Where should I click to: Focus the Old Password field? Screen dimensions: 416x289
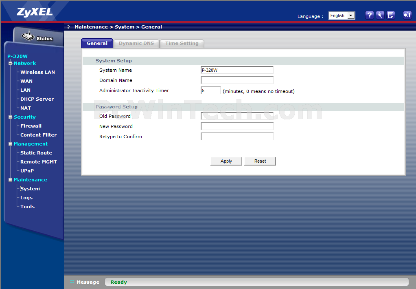tap(237, 116)
